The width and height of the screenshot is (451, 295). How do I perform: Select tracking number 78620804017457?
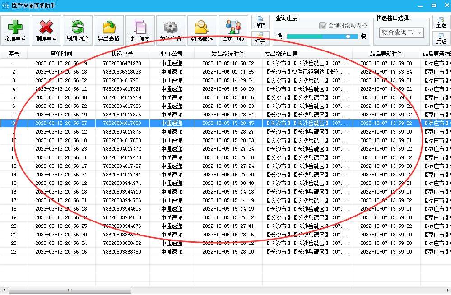tap(122, 166)
